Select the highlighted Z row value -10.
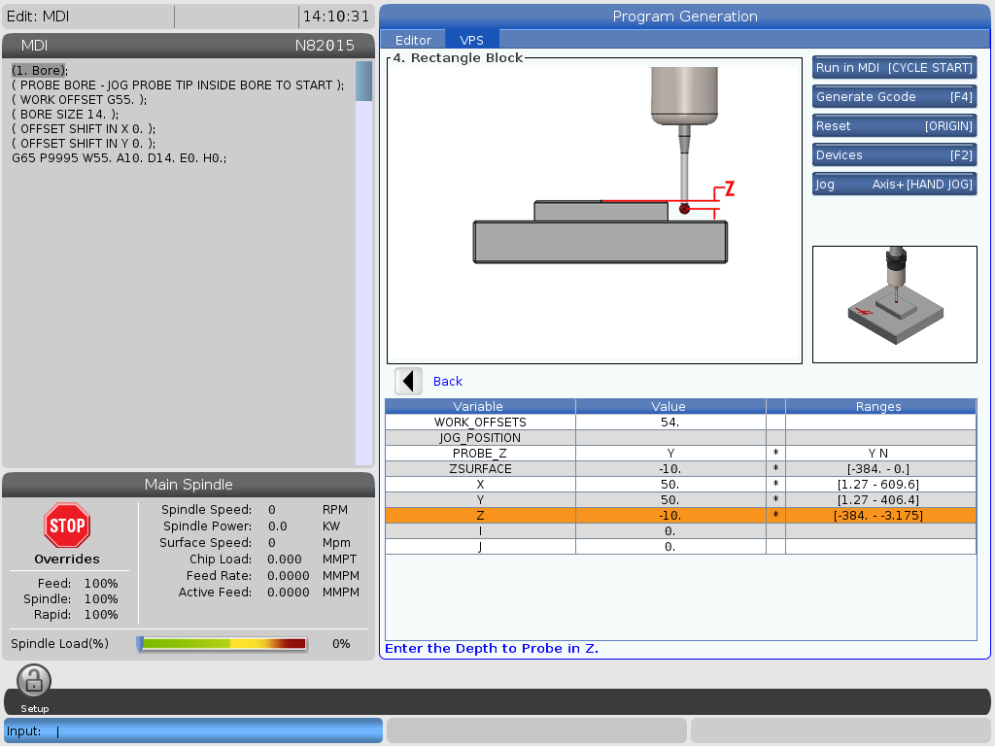This screenshot has width=995, height=746. point(670,515)
